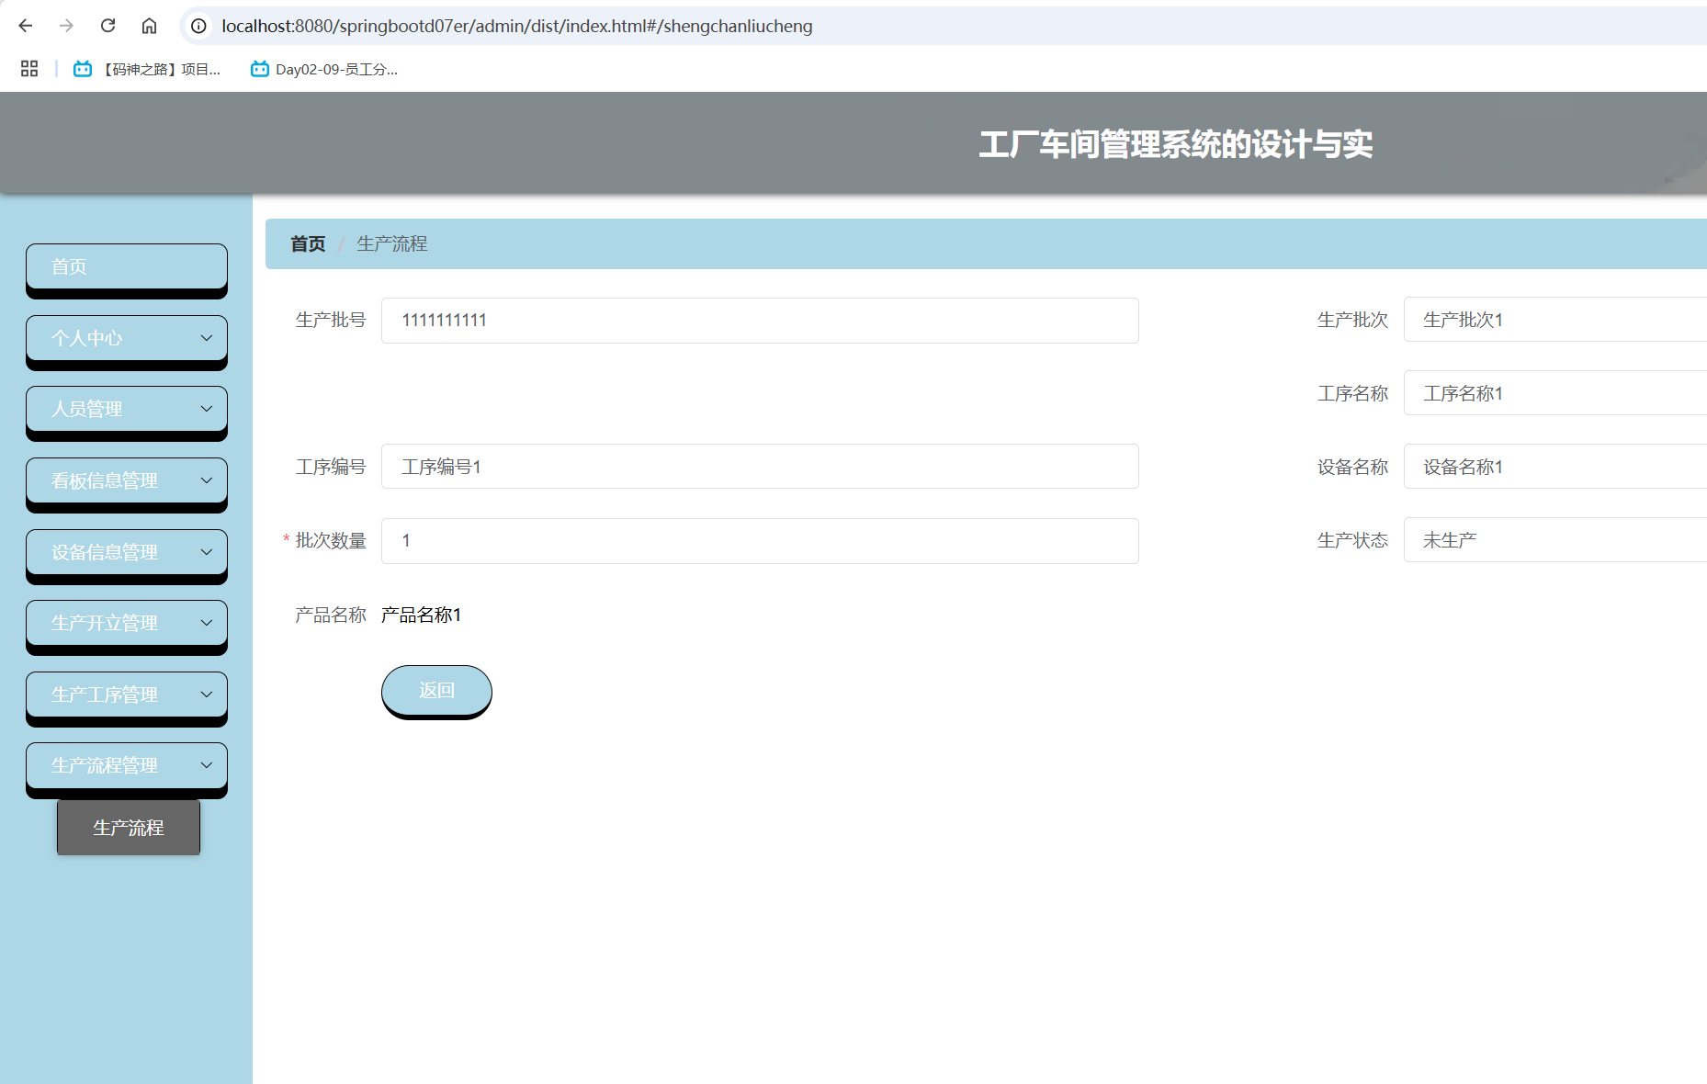Image resolution: width=1707 pixels, height=1084 pixels.
Task: View site information icon in address bar
Action: click(x=198, y=26)
